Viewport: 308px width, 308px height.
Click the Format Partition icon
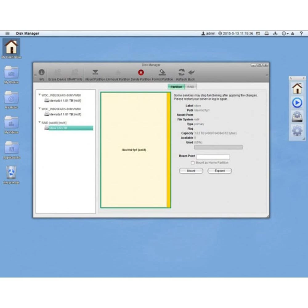point(162,72)
